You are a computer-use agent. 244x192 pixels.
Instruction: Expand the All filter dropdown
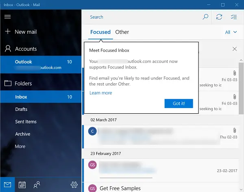click(231, 32)
